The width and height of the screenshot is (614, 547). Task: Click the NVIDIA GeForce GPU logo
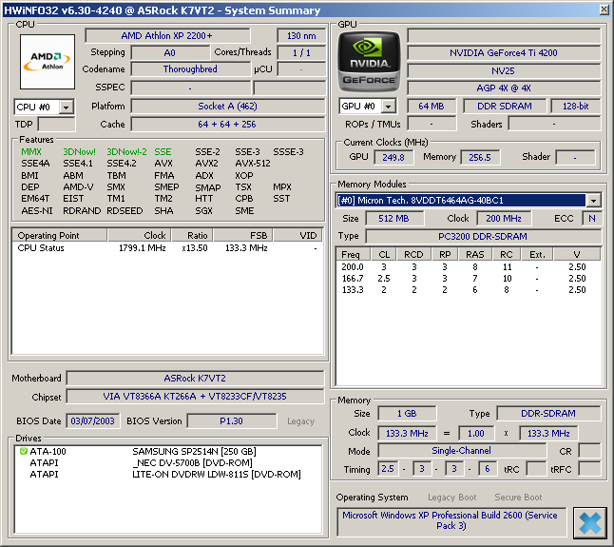click(369, 61)
